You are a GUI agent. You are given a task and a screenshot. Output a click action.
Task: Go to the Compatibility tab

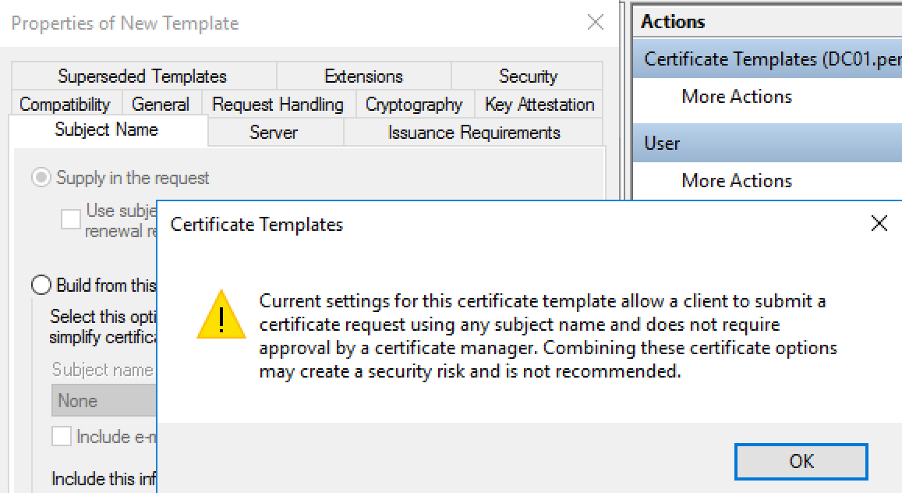pos(65,105)
